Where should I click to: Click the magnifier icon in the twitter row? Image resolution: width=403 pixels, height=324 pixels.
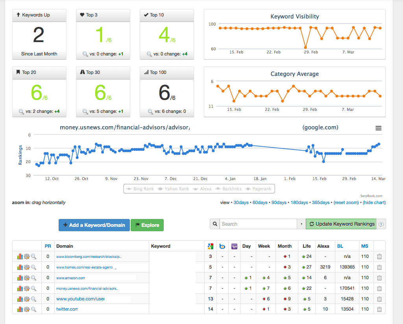34,309
